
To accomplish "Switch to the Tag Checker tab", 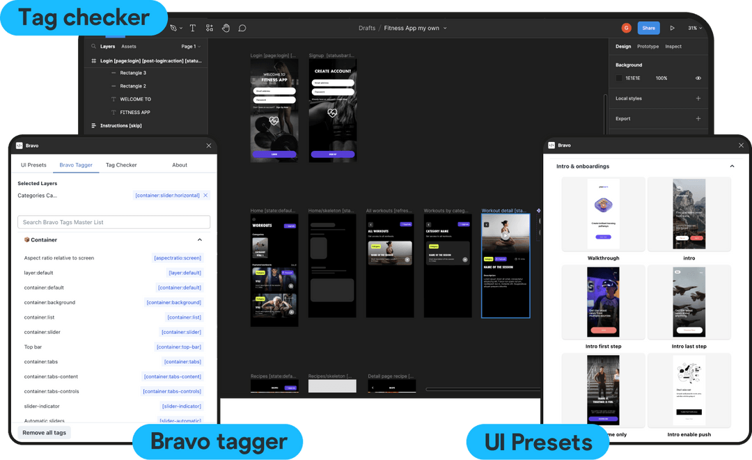I will coord(121,165).
